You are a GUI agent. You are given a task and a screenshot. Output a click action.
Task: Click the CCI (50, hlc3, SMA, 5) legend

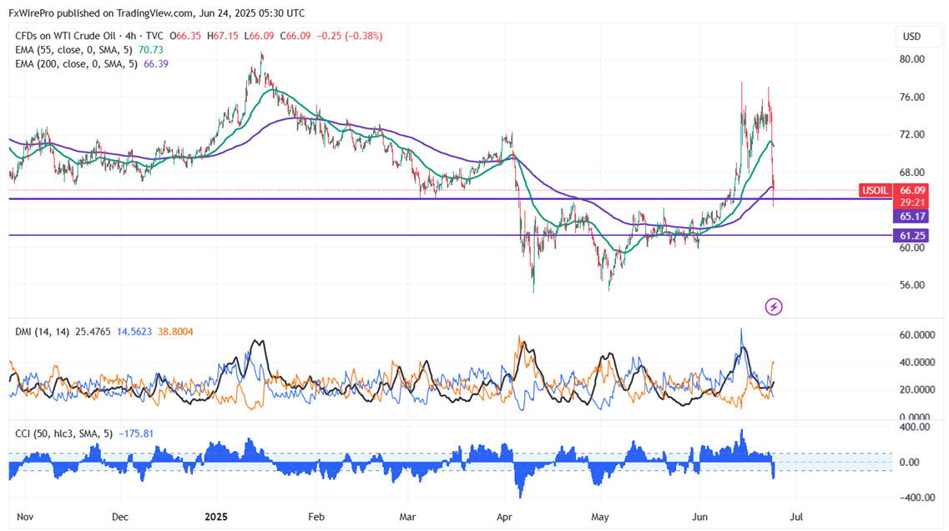[64, 433]
